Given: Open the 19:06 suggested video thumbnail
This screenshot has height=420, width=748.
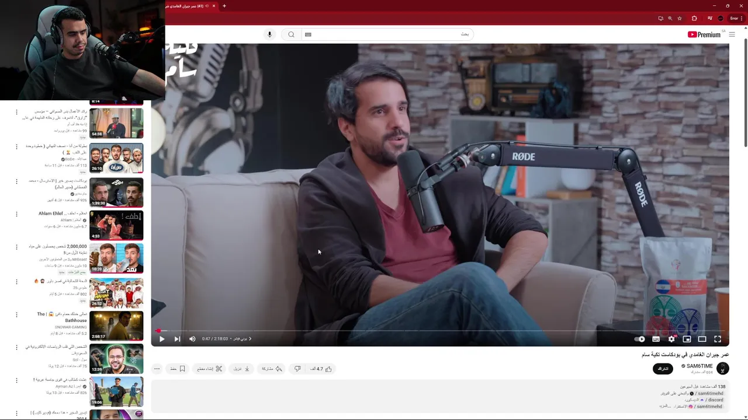Looking at the screenshot, I should (x=116, y=391).
